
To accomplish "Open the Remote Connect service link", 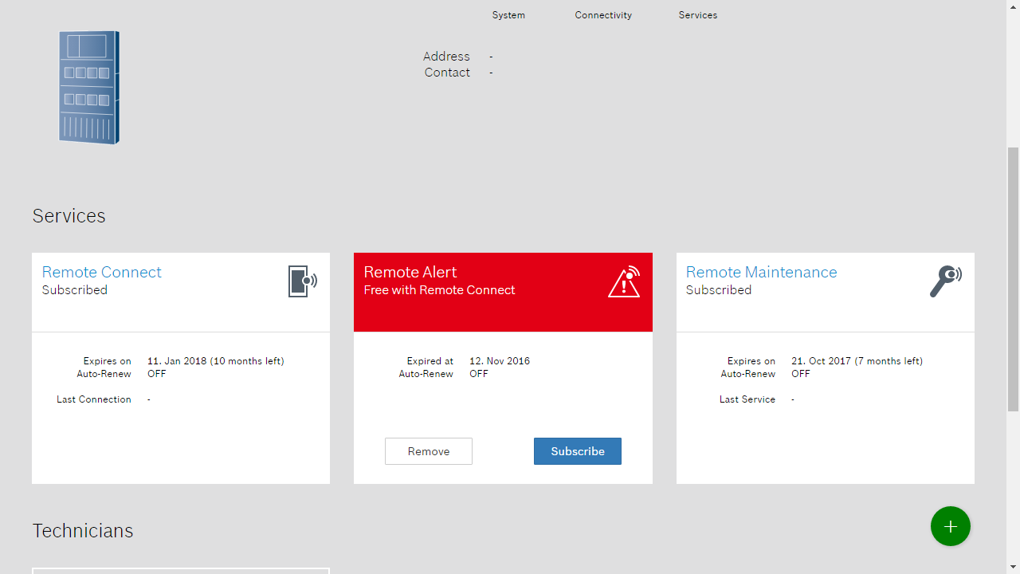I will point(101,272).
